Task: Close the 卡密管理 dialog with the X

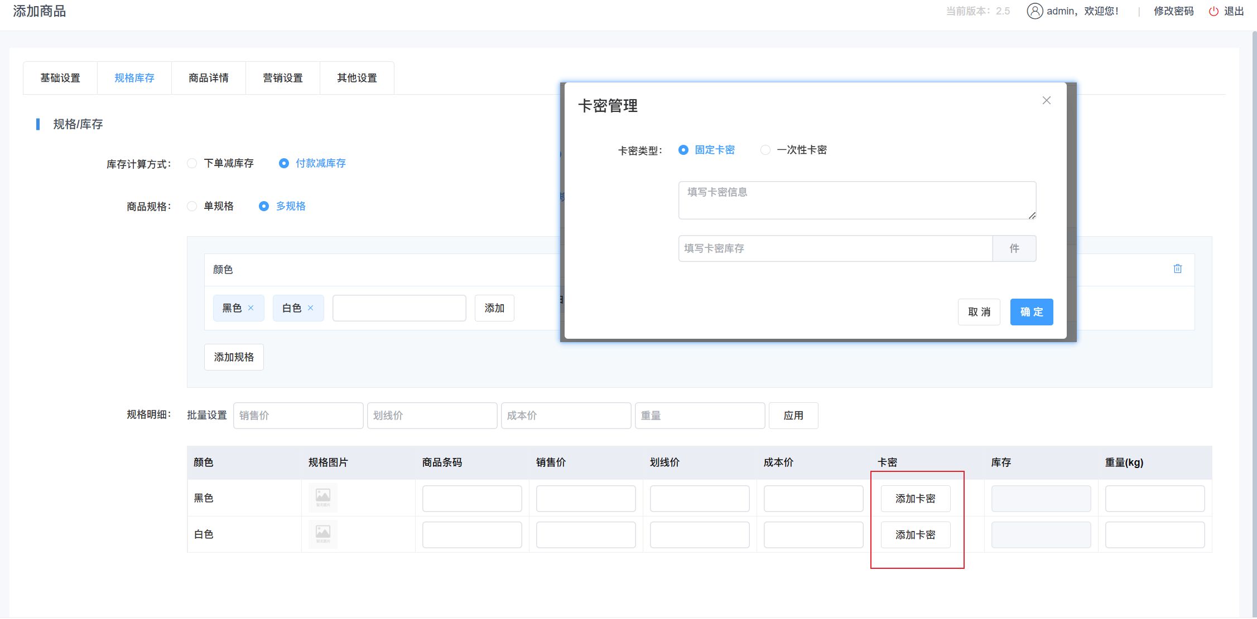Action: [x=1046, y=100]
